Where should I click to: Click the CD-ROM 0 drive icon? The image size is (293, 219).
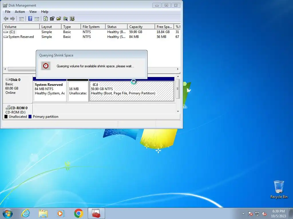click(8, 108)
